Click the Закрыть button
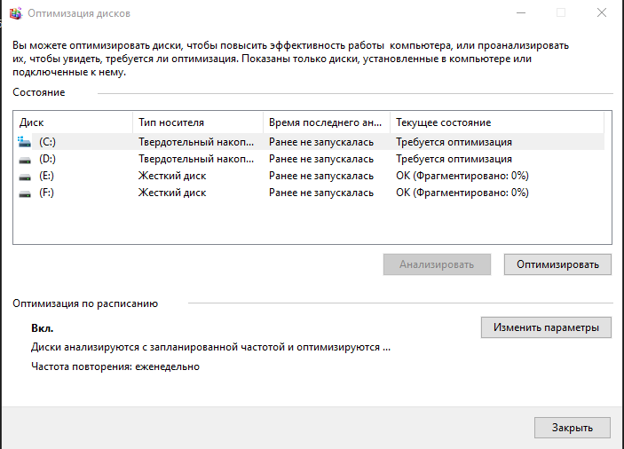Screen dimensions: 624x449 click(x=573, y=428)
